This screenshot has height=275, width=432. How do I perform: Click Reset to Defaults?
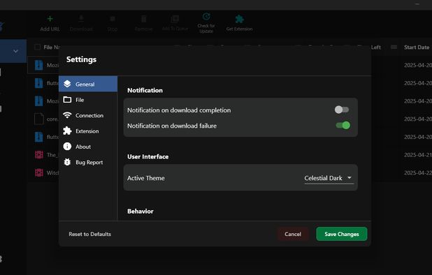pyautogui.click(x=89, y=234)
